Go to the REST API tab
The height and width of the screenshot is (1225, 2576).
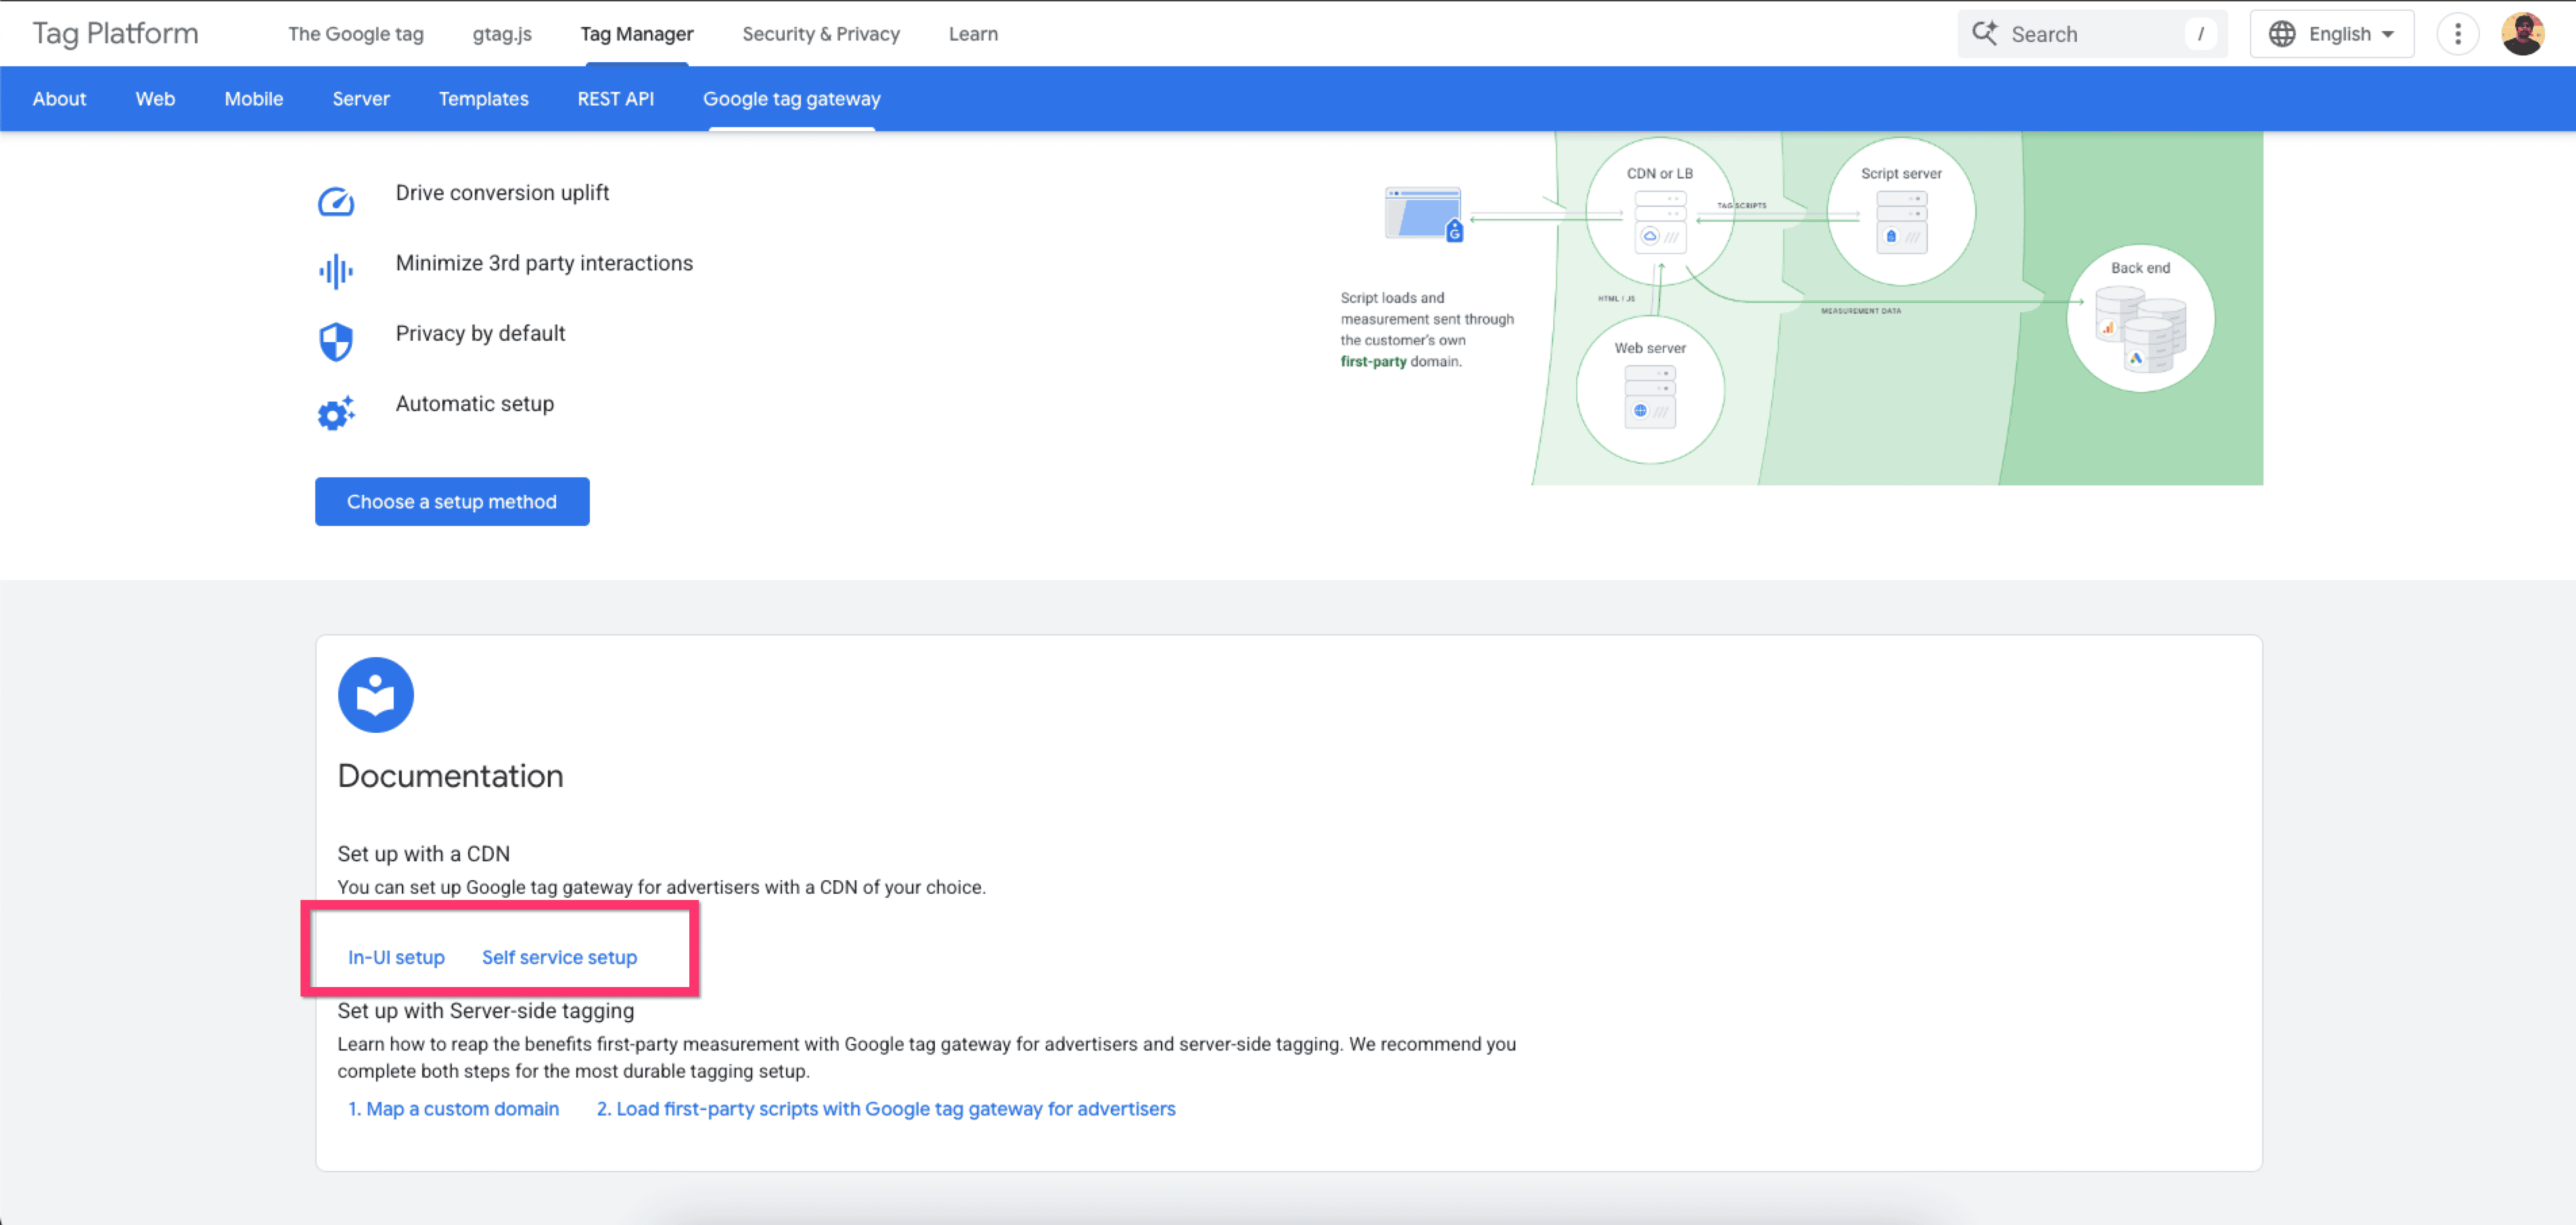click(x=616, y=99)
